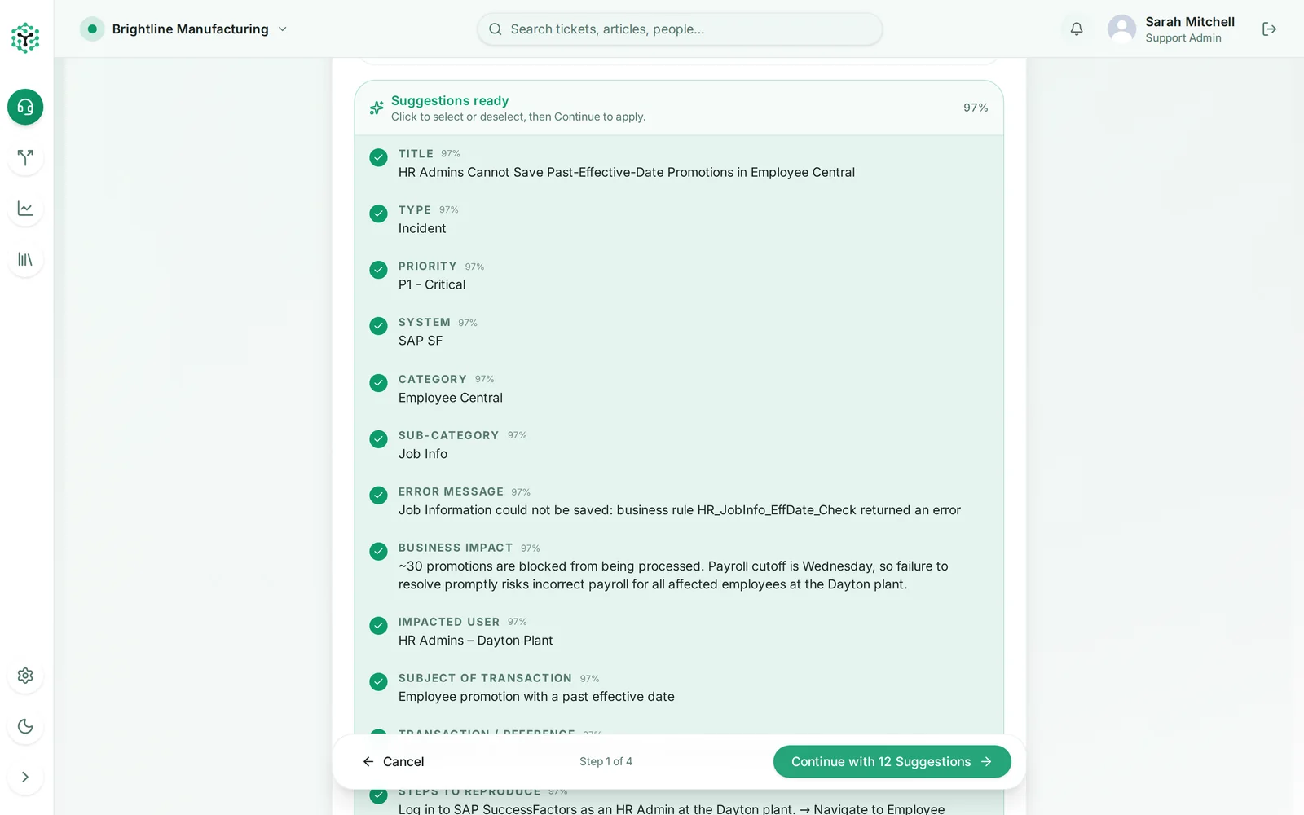
Task: Open the settings gear in sidebar
Action: point(25,676)
